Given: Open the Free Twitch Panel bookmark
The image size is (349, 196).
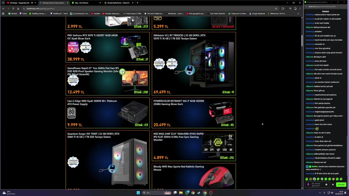Looking at the screenshot, I should (x=216, y=13).
